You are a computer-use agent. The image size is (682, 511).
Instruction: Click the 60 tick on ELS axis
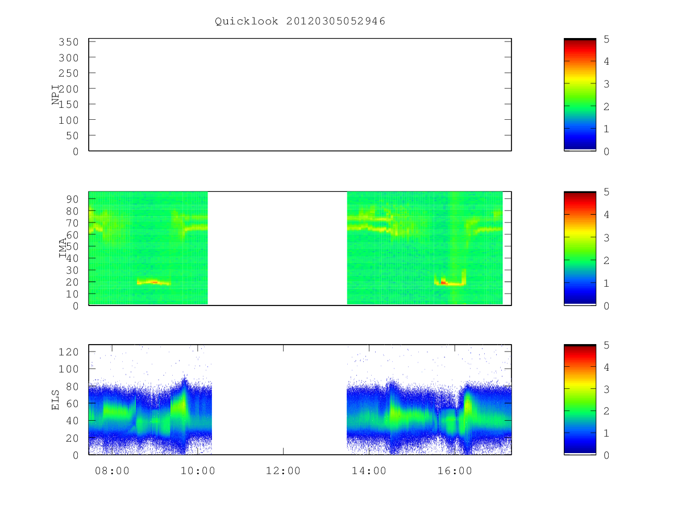pyautogui.click(x=72, y=403)
